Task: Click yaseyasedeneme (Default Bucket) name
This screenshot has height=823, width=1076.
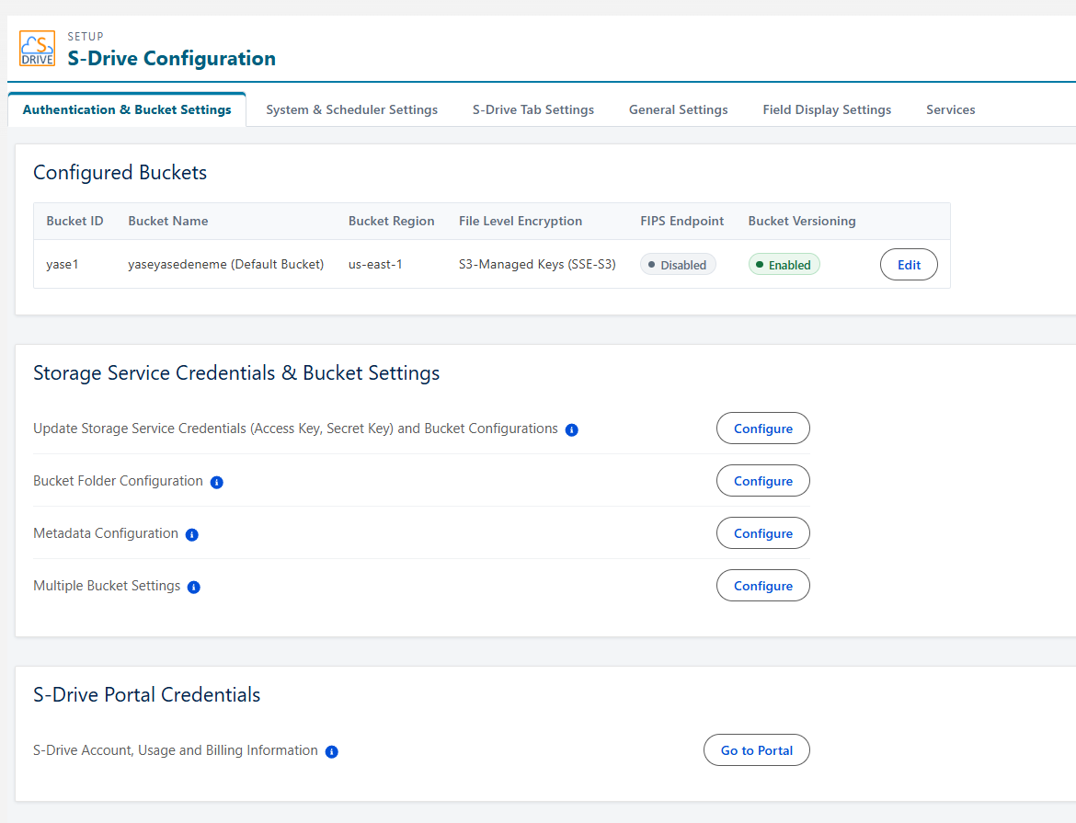Action: coord(225,264)
